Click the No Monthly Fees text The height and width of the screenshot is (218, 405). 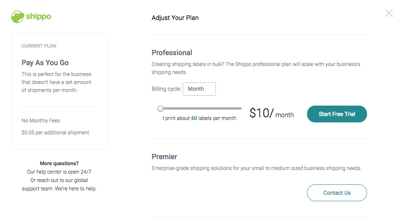(x=41, y=121)
